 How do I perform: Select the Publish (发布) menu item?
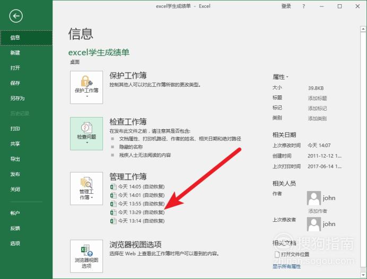[x=26, y=174]
